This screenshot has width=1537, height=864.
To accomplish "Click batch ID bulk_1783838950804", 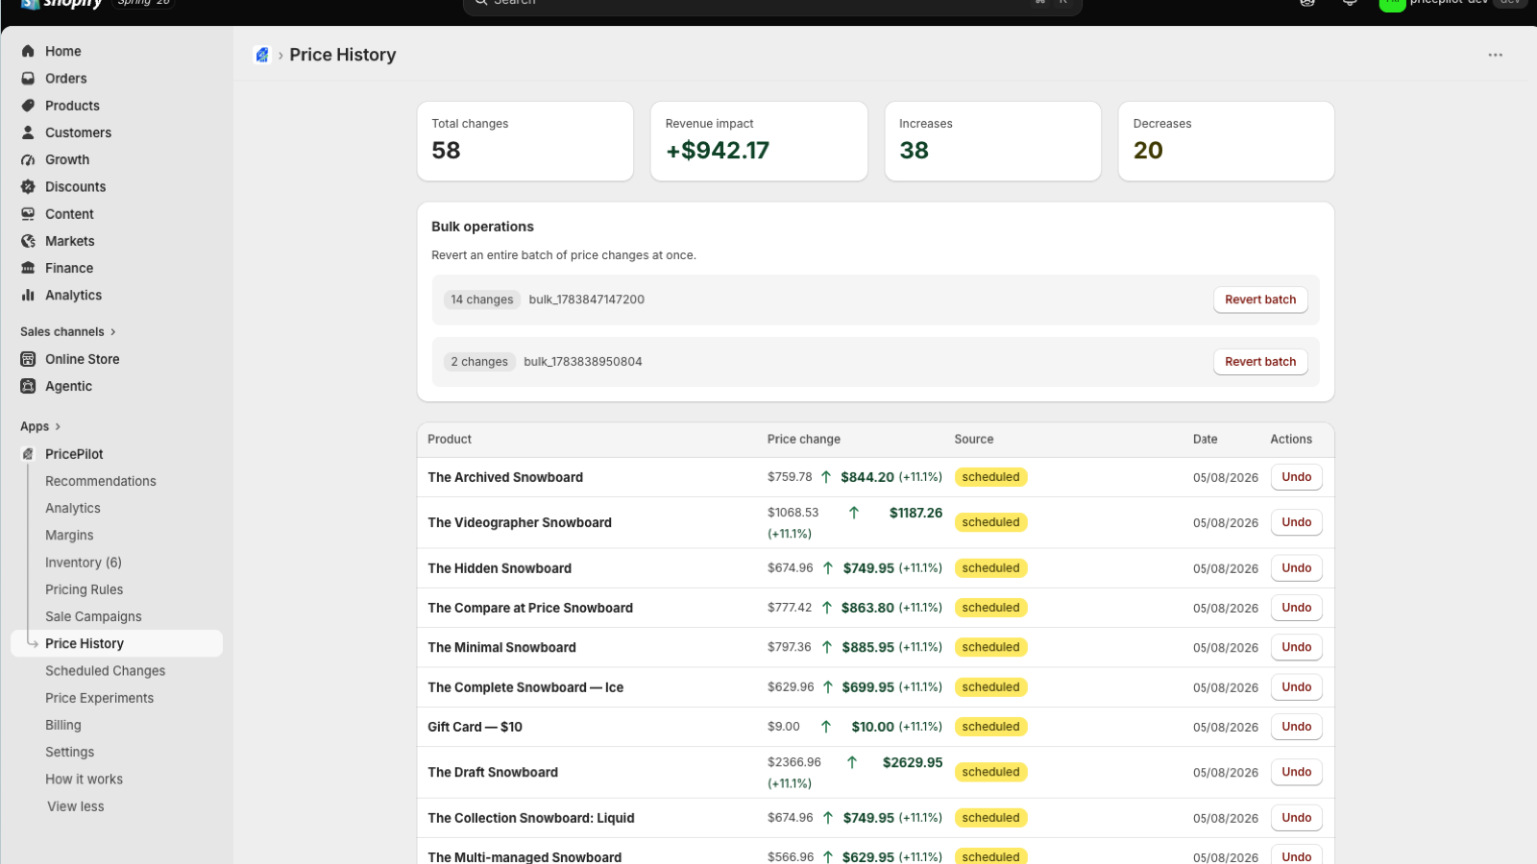I will 583,362.
